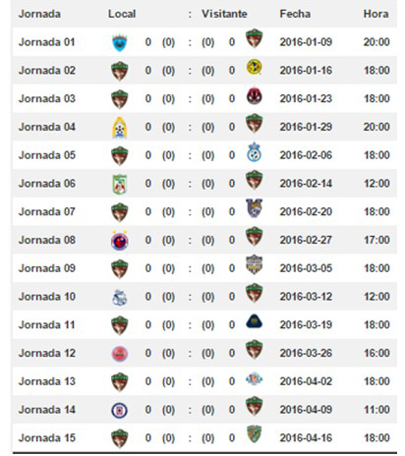Open the Jornada 05 row label
The height and width of the screenshot is (456, 405).
(x=47, y=155)
